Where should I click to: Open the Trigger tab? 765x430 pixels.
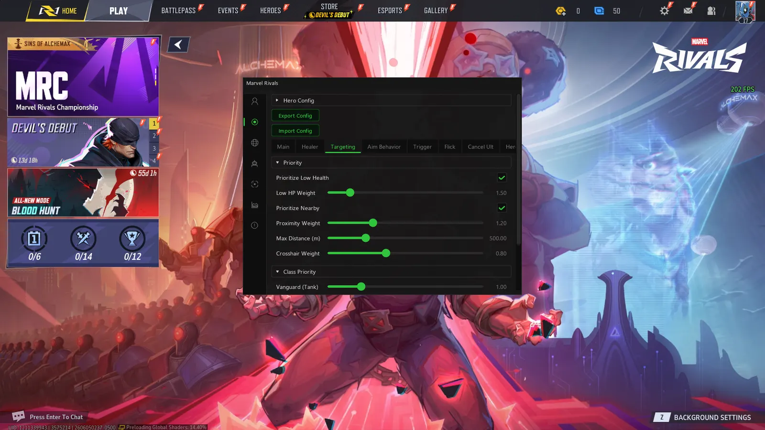pyautogui.click(x=422, y=147)
